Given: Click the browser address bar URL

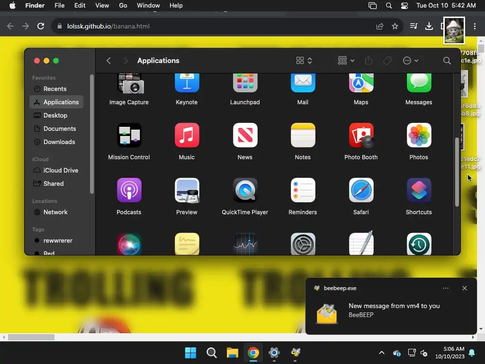Looking at the screenshot, I should pyautogui.click(x=108, y=27).
